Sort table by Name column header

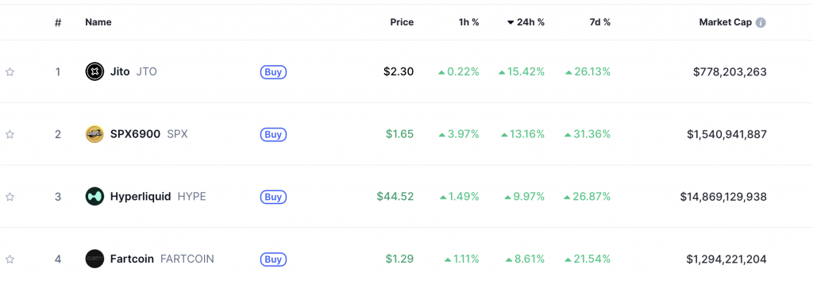(x=98, y=22)
